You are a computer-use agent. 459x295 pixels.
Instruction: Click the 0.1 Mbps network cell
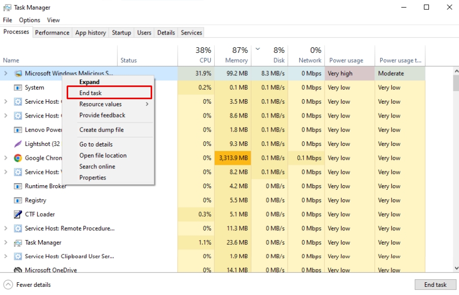(x=306, y=158)
